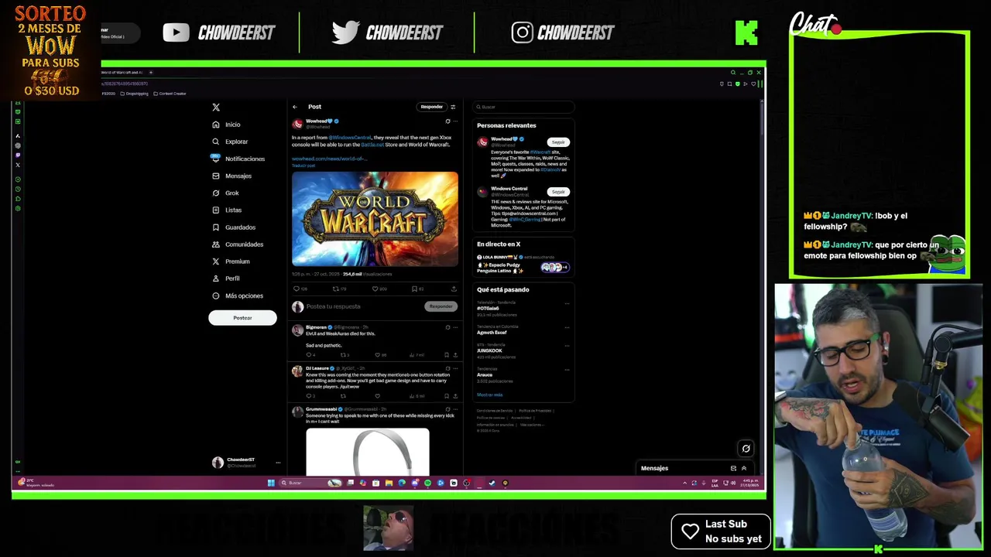Open Perfil in X sidebar
The image size is (991, 557).
(226, 278)
